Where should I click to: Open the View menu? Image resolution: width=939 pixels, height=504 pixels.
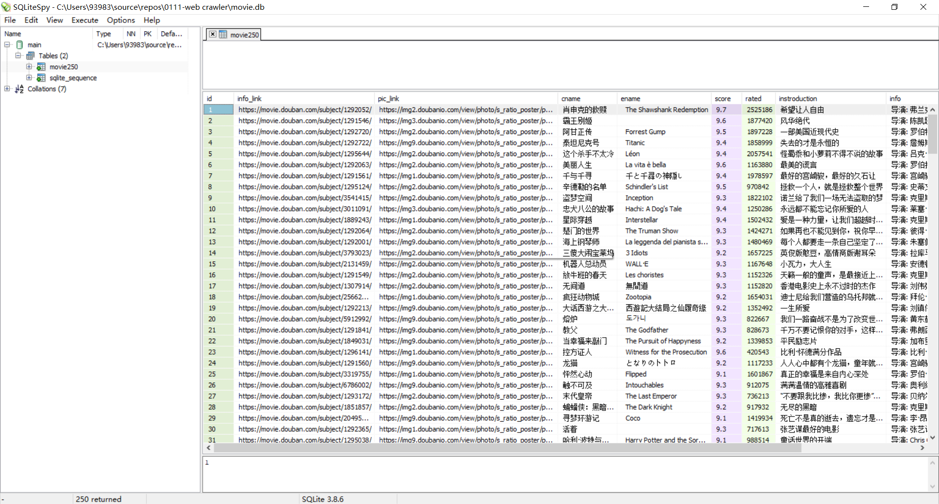pyautogui.click(x=54, y=20)
